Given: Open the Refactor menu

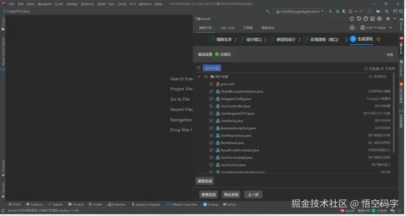Looking at the screenshot, I should tap(88, 4).
